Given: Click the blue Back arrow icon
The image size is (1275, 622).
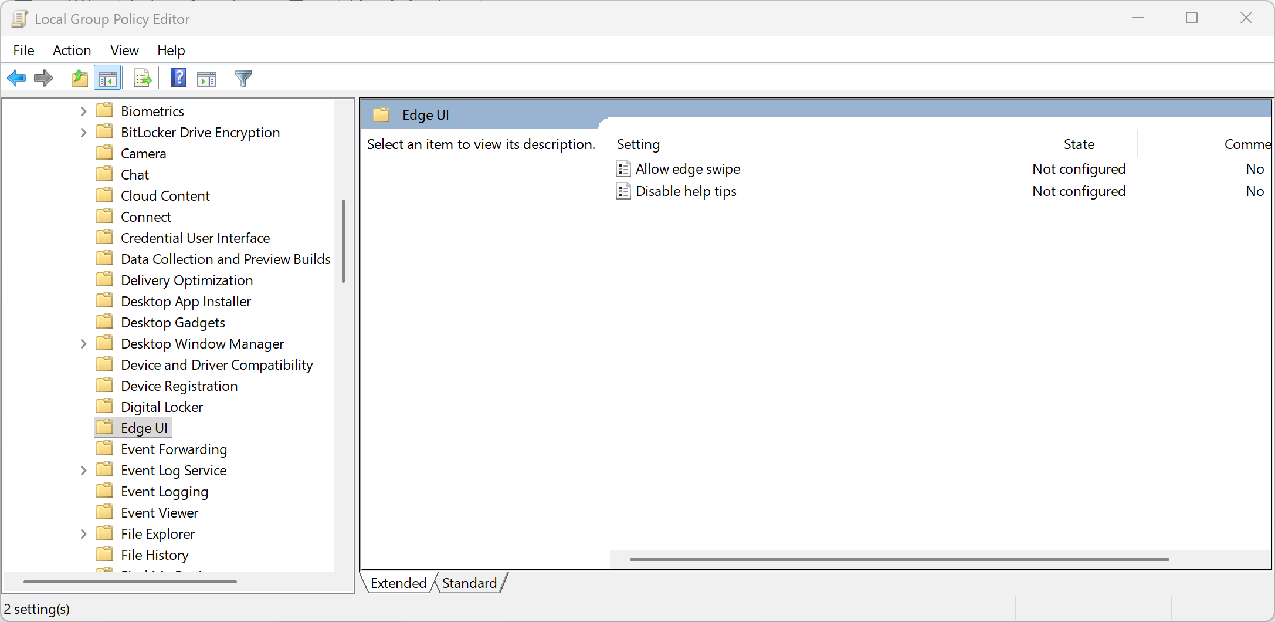Looking at the screenshot, I should 16,78.
